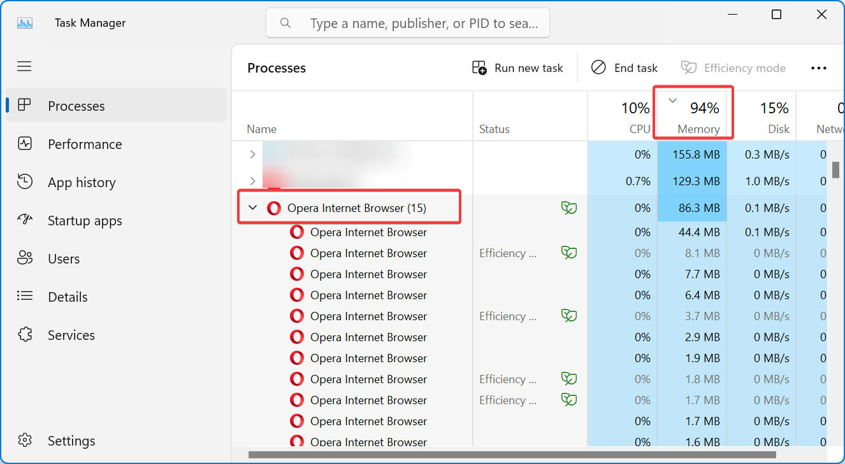845x464 pixels.
Task: Expand the second blurred process row
Action: click(x=253, y=181)
